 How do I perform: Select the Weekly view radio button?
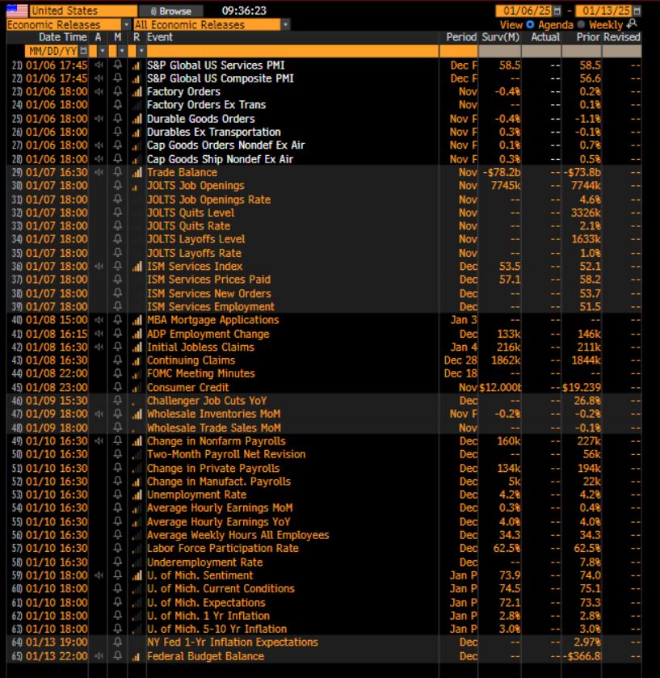pos(582,24)
